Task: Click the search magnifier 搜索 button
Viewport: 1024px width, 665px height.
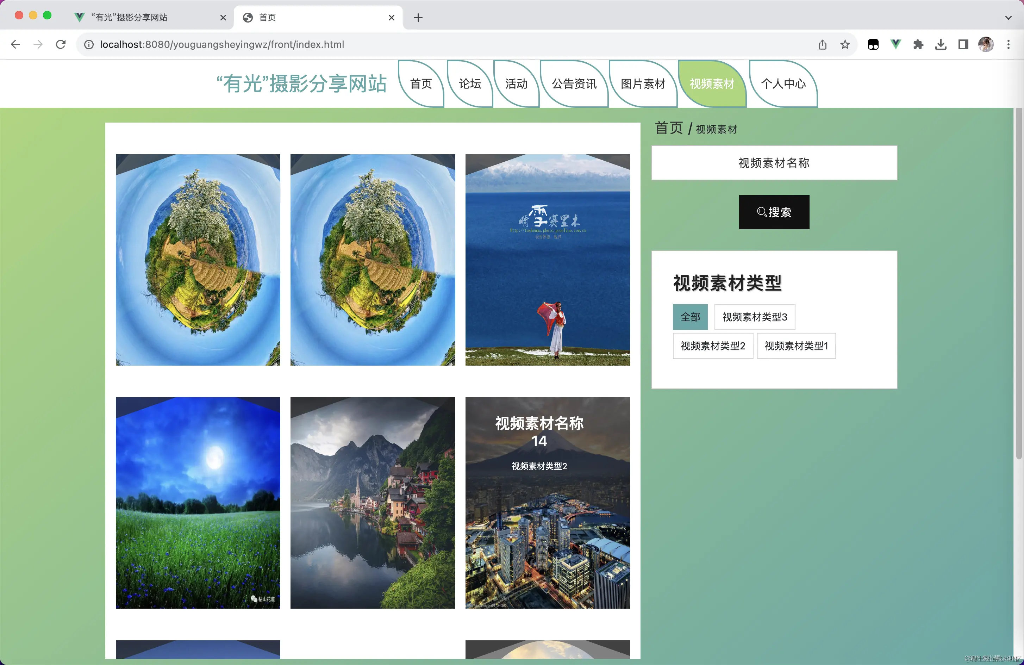Action: (x=773, y=212)
